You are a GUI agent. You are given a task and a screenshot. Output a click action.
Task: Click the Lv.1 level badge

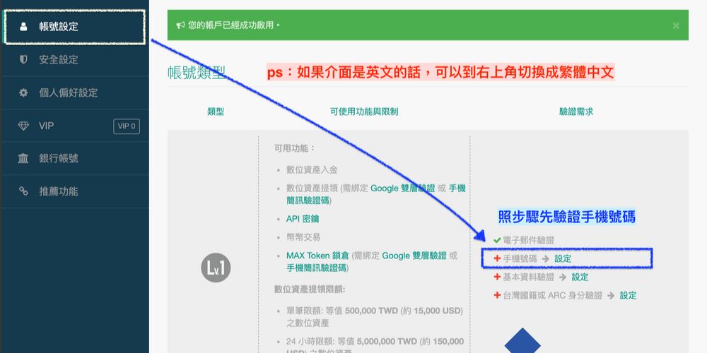[216, 268]
